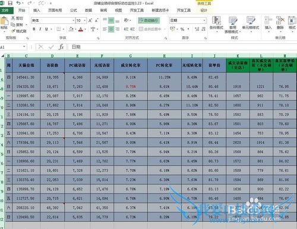Click the accounting number format icon
Viewport: 297px width, 229px height.
[172, 29]
